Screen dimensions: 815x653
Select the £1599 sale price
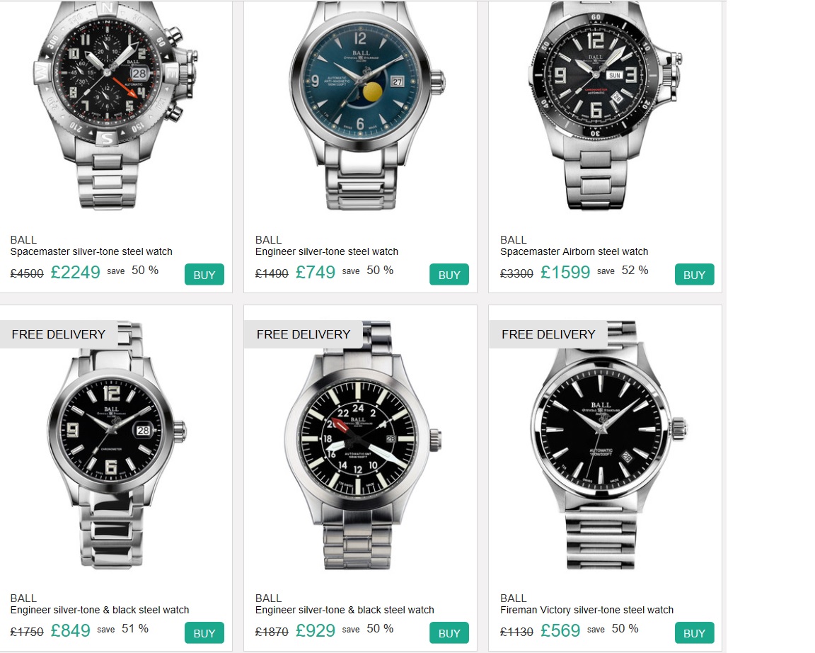tap(565, 271)
